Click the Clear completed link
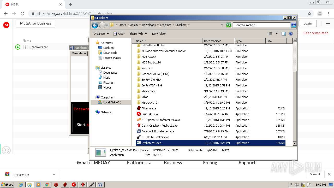The image size is (334, 188). [x=315, y=33]
